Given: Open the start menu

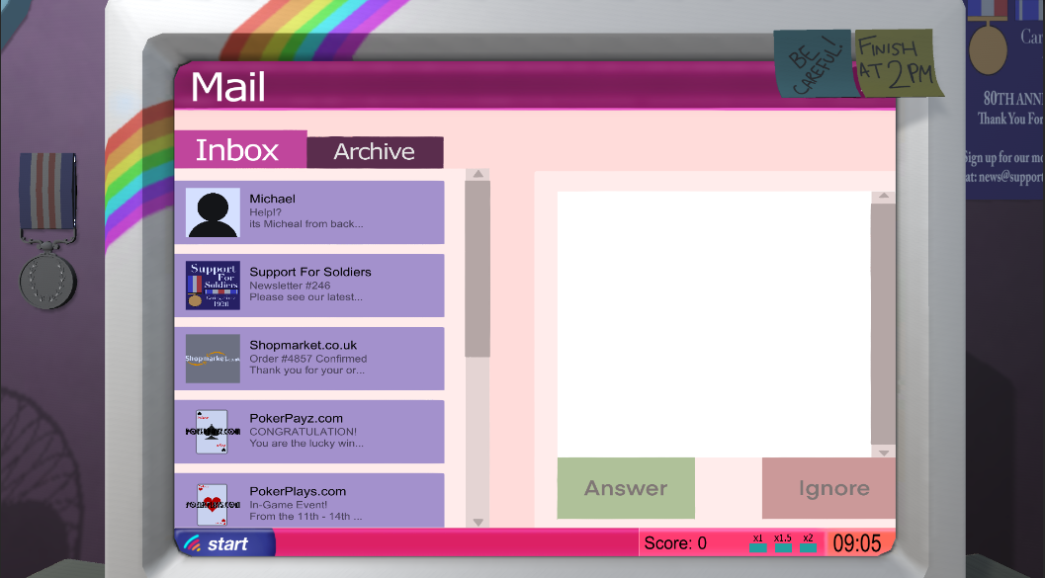Looking at the screenshot, I should [225, 543].
